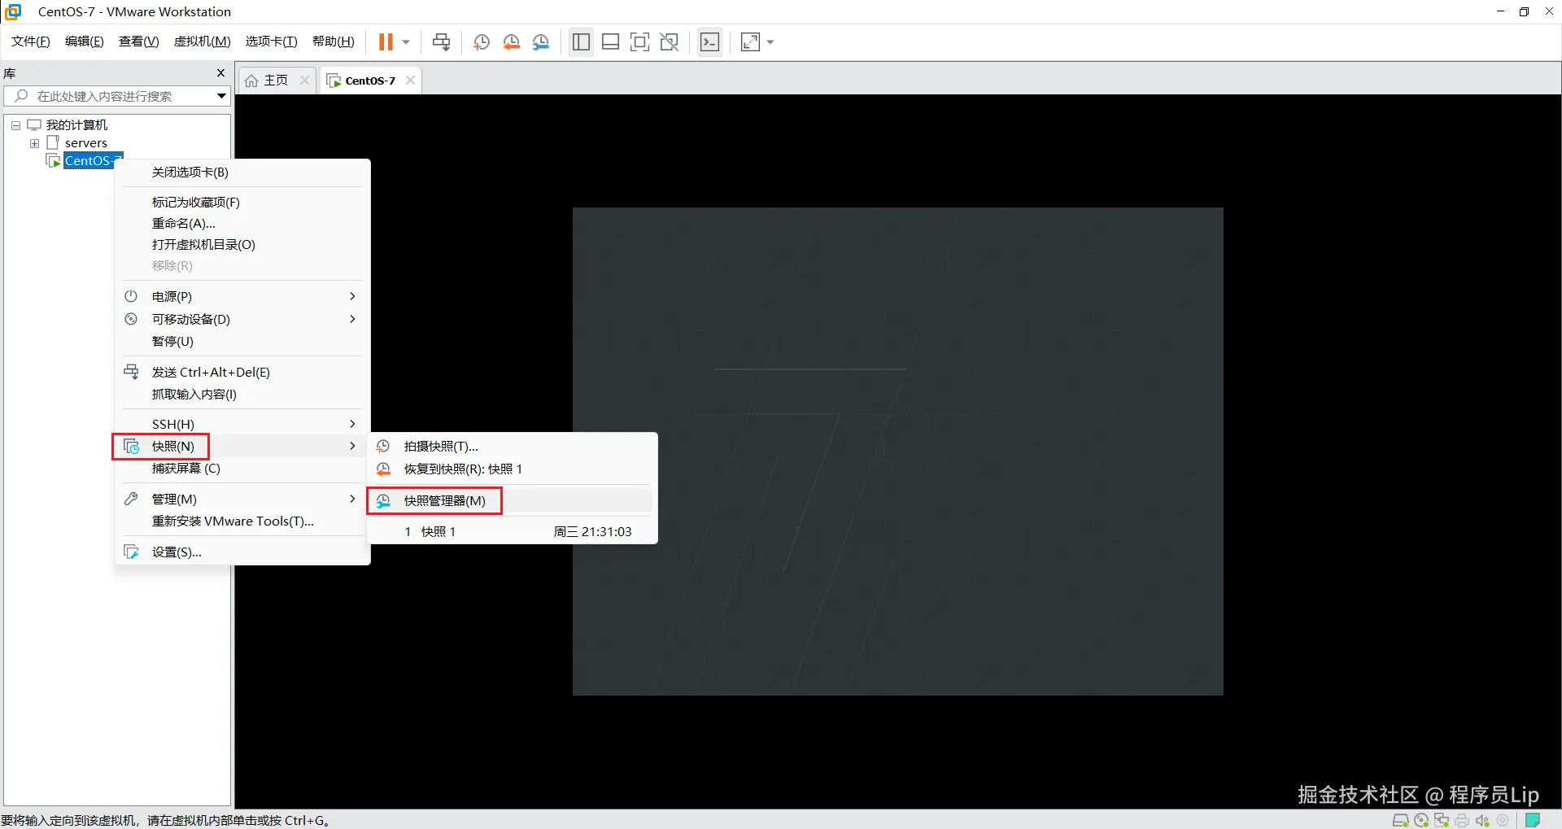This screenshot has height=829, width=1562.
Task: Click the send Ctrl+Alt+Del toolbar icon
Action: (x=442, y=42)
